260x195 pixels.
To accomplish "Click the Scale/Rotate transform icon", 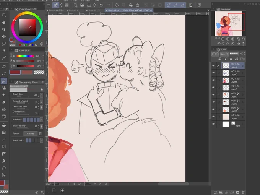I will coord(138,5).
